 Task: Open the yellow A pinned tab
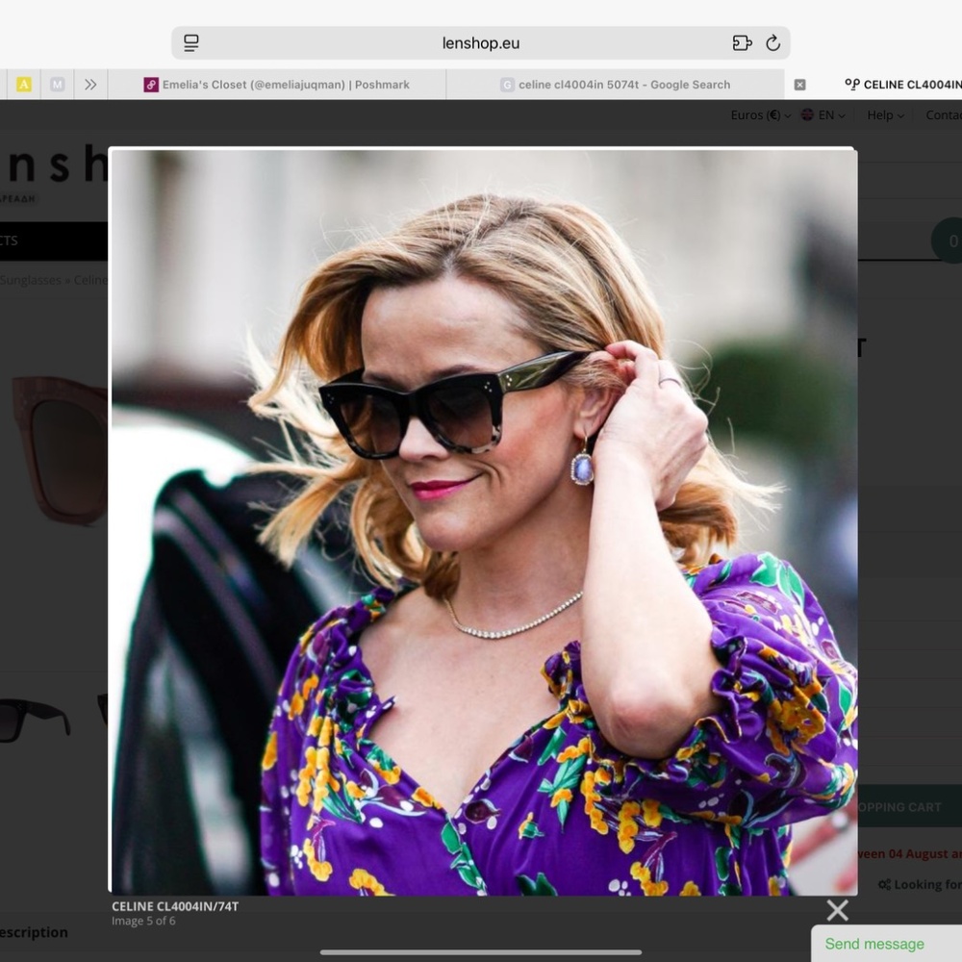pyautogui.click(x=24, y=85)
